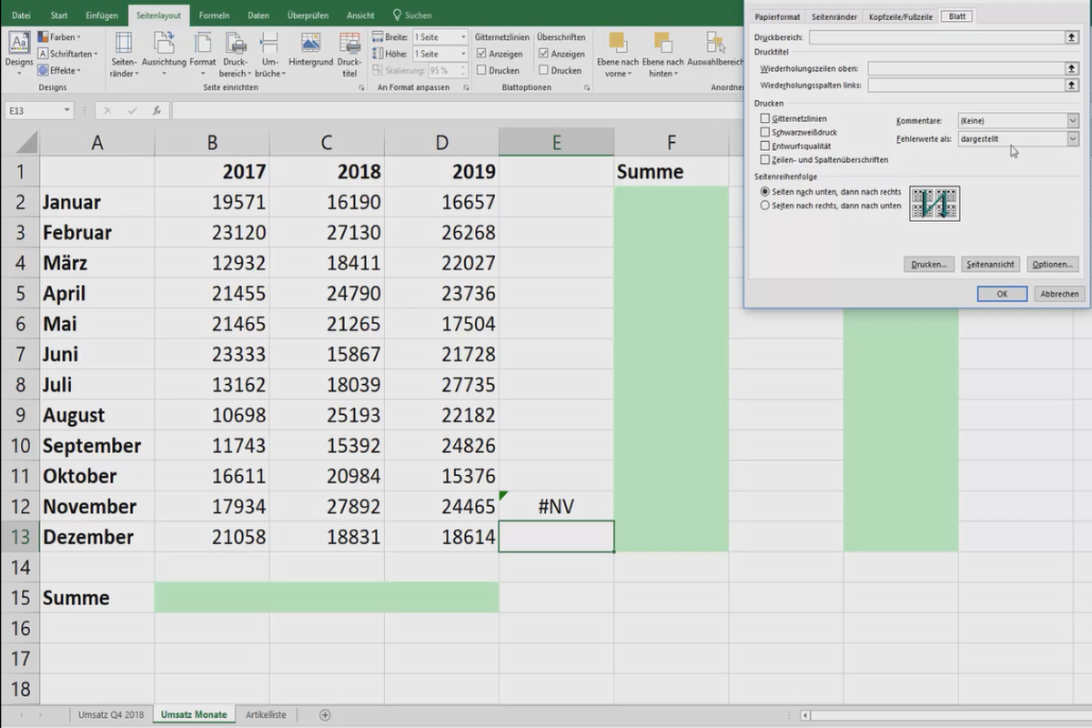Viewport: 1092px width, 728px height.
Task: Open the Formeln ribbon tab
Action: click(215, 15)
